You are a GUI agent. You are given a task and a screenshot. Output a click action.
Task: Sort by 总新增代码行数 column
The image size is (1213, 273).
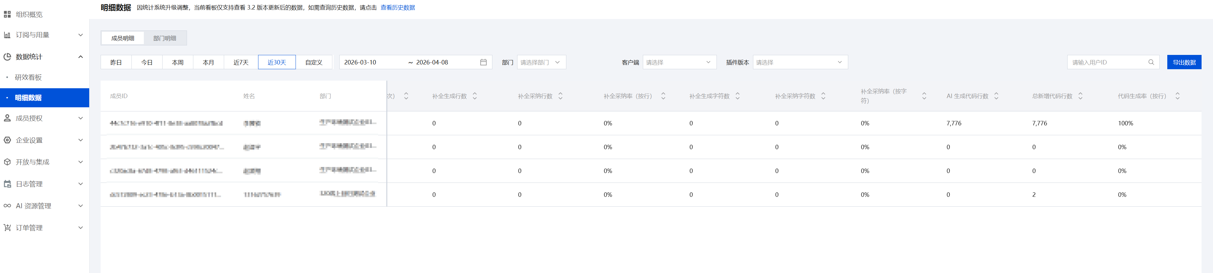pyautogui.click(x=1080, y=96)
